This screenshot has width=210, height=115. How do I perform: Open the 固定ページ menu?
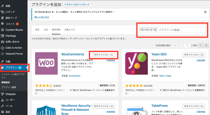pyautogui.click(x=14, y=18)
